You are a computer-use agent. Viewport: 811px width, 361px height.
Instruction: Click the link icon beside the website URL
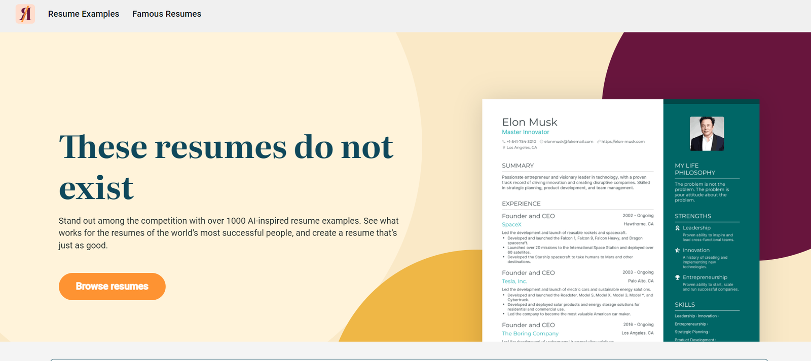click(599, 142)
